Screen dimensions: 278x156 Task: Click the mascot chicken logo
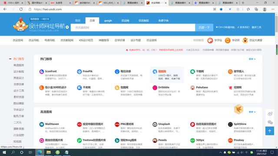click(x=20, y=25)
